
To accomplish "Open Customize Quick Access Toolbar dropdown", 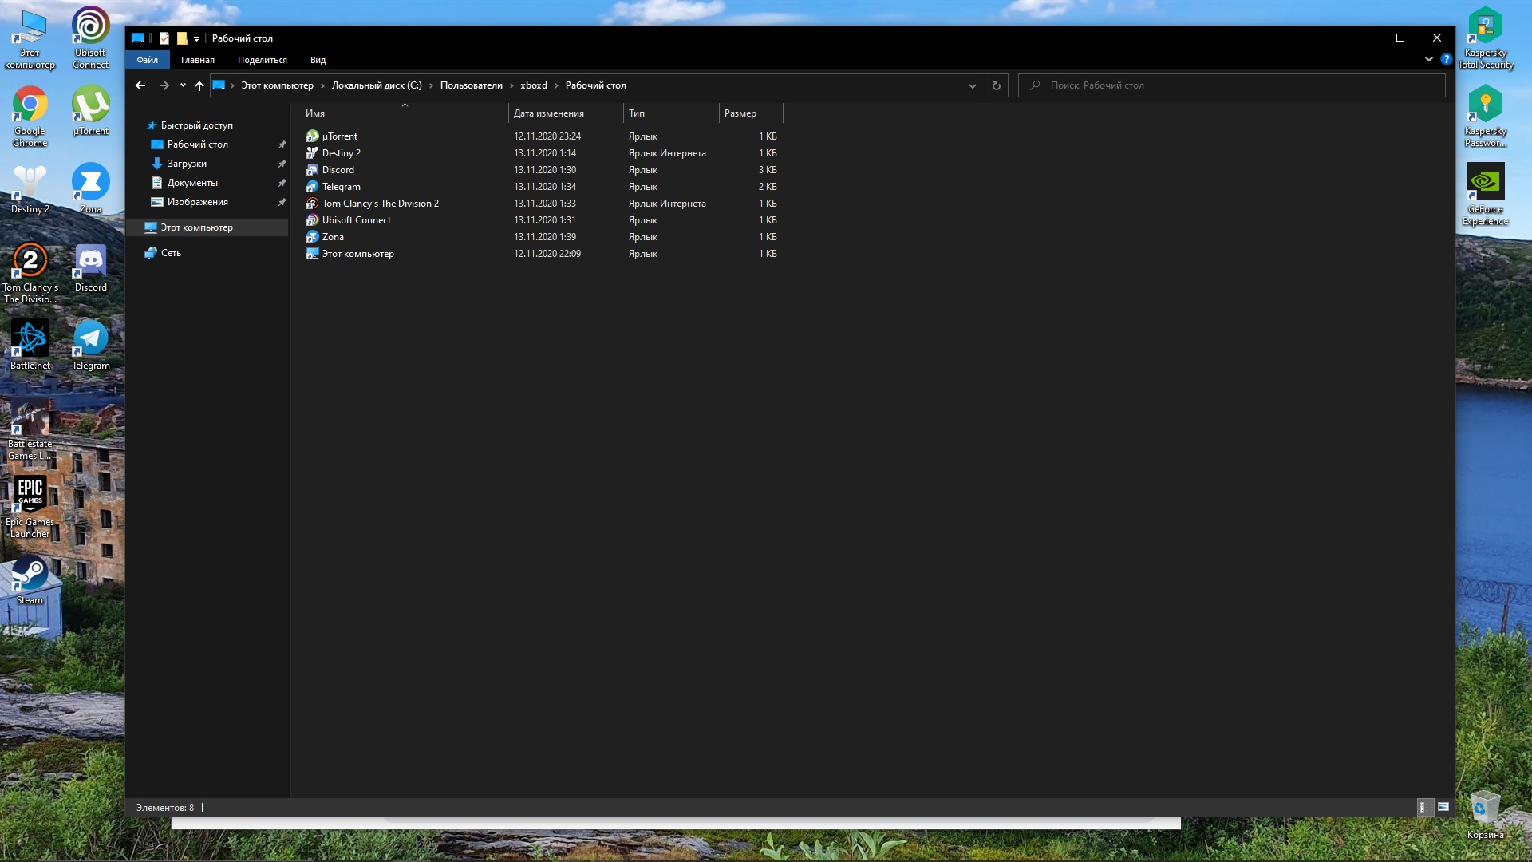I will tap(196, 38).
